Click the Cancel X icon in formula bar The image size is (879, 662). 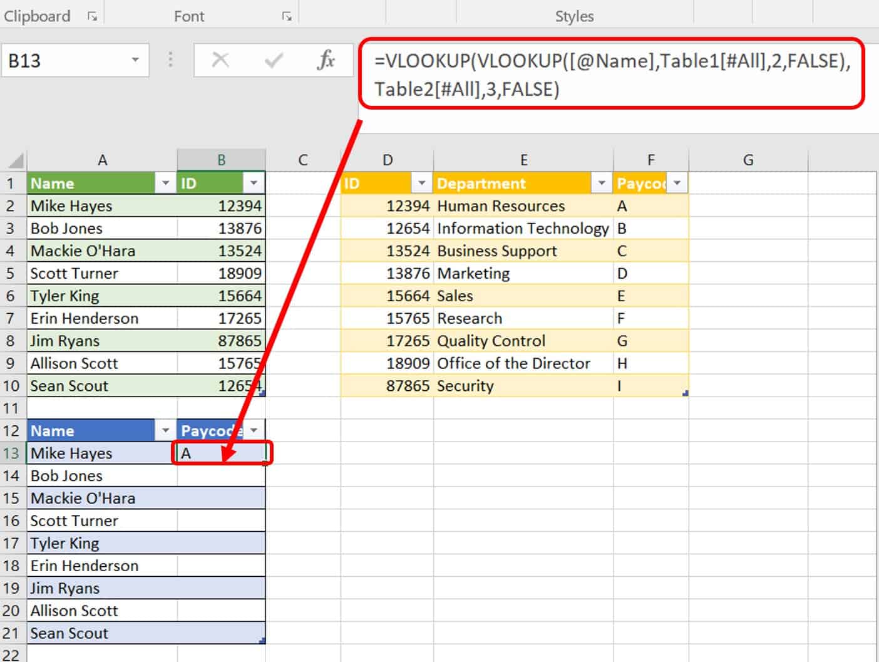[x=220, y=60]
